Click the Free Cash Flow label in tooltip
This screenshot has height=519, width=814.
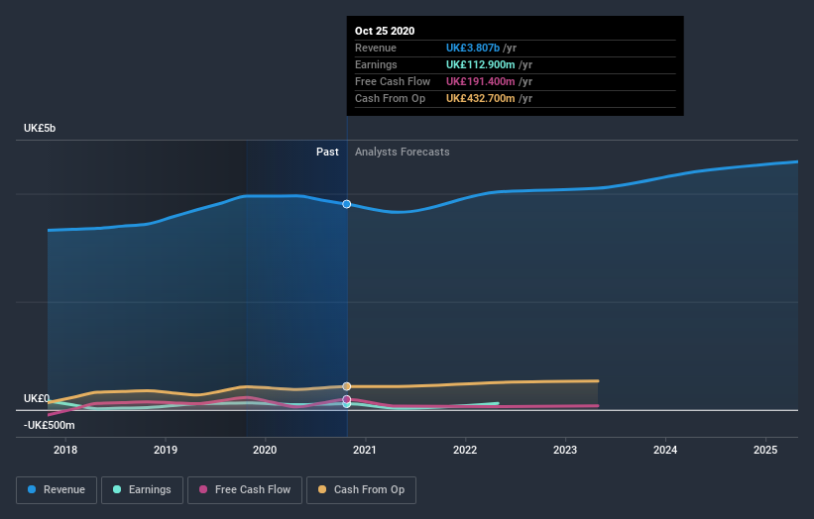[x=393, y=81]
